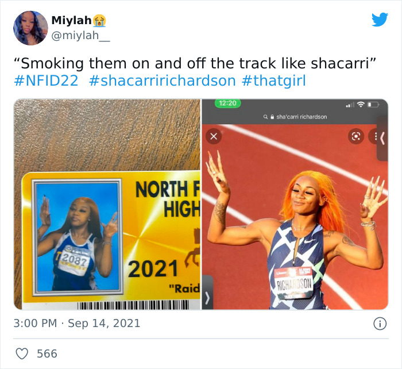This screenshot has height=369, width=402.
Task: Click the 566 likes count
Action: pyautogui.click(x=47, y=353)
